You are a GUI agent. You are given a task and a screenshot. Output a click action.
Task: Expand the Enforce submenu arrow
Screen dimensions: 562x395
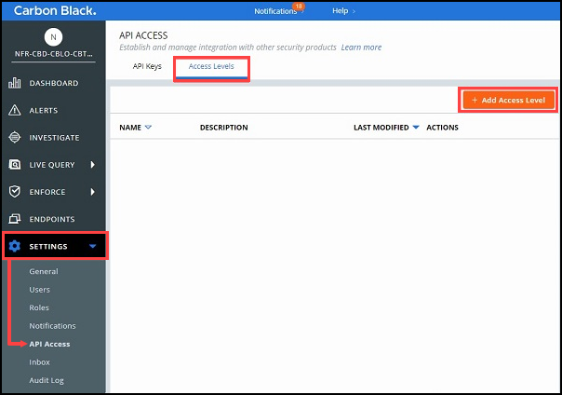coord(93,192)
